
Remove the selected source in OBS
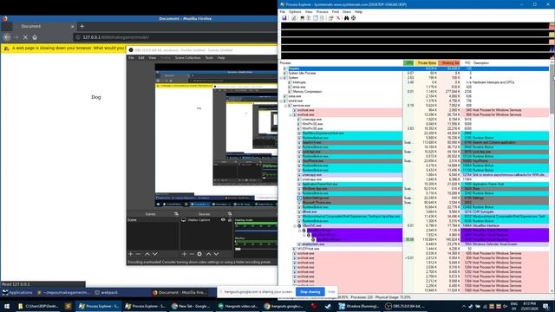tap(192, 254)
